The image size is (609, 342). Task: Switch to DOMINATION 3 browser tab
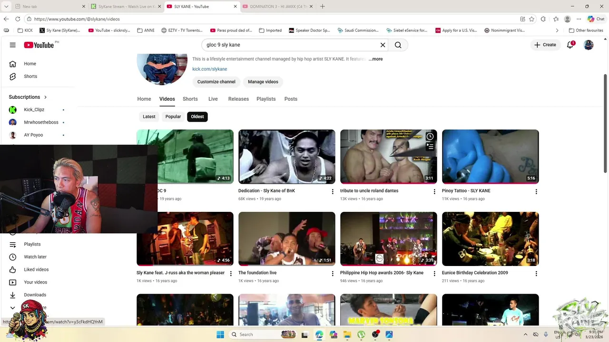tap(278, 6)
